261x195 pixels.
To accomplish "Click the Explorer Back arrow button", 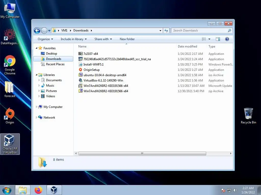I will 37,30.
